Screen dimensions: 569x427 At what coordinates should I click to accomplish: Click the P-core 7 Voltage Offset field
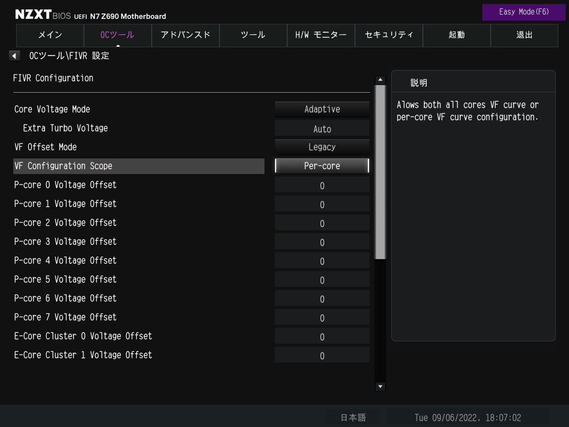(322, 318)
